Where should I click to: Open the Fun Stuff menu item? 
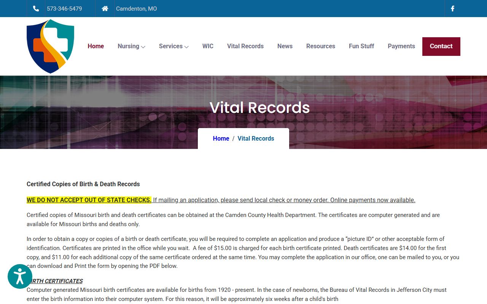click(x=361, y=46)
